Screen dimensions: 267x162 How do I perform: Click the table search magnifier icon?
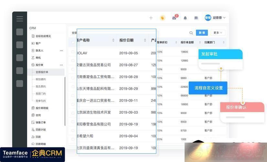point(191,33)
